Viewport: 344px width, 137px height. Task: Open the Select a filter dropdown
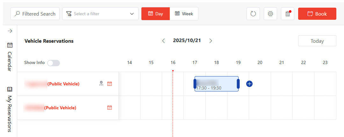100,14
